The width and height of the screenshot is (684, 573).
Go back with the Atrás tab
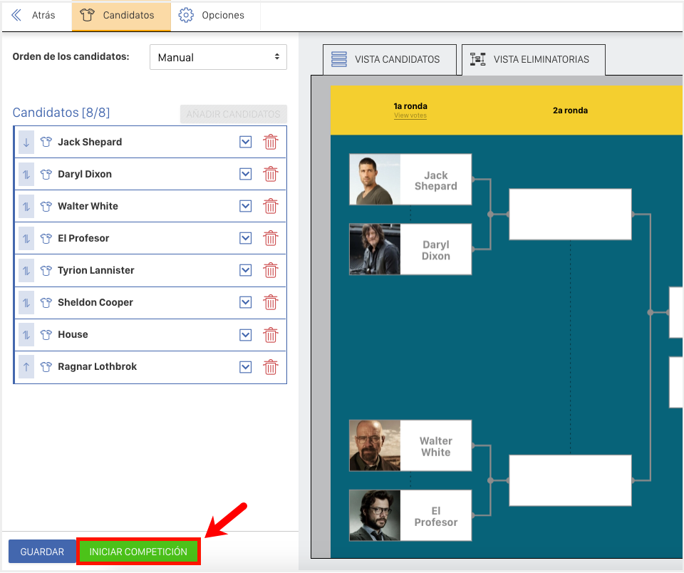coord(33,15)
